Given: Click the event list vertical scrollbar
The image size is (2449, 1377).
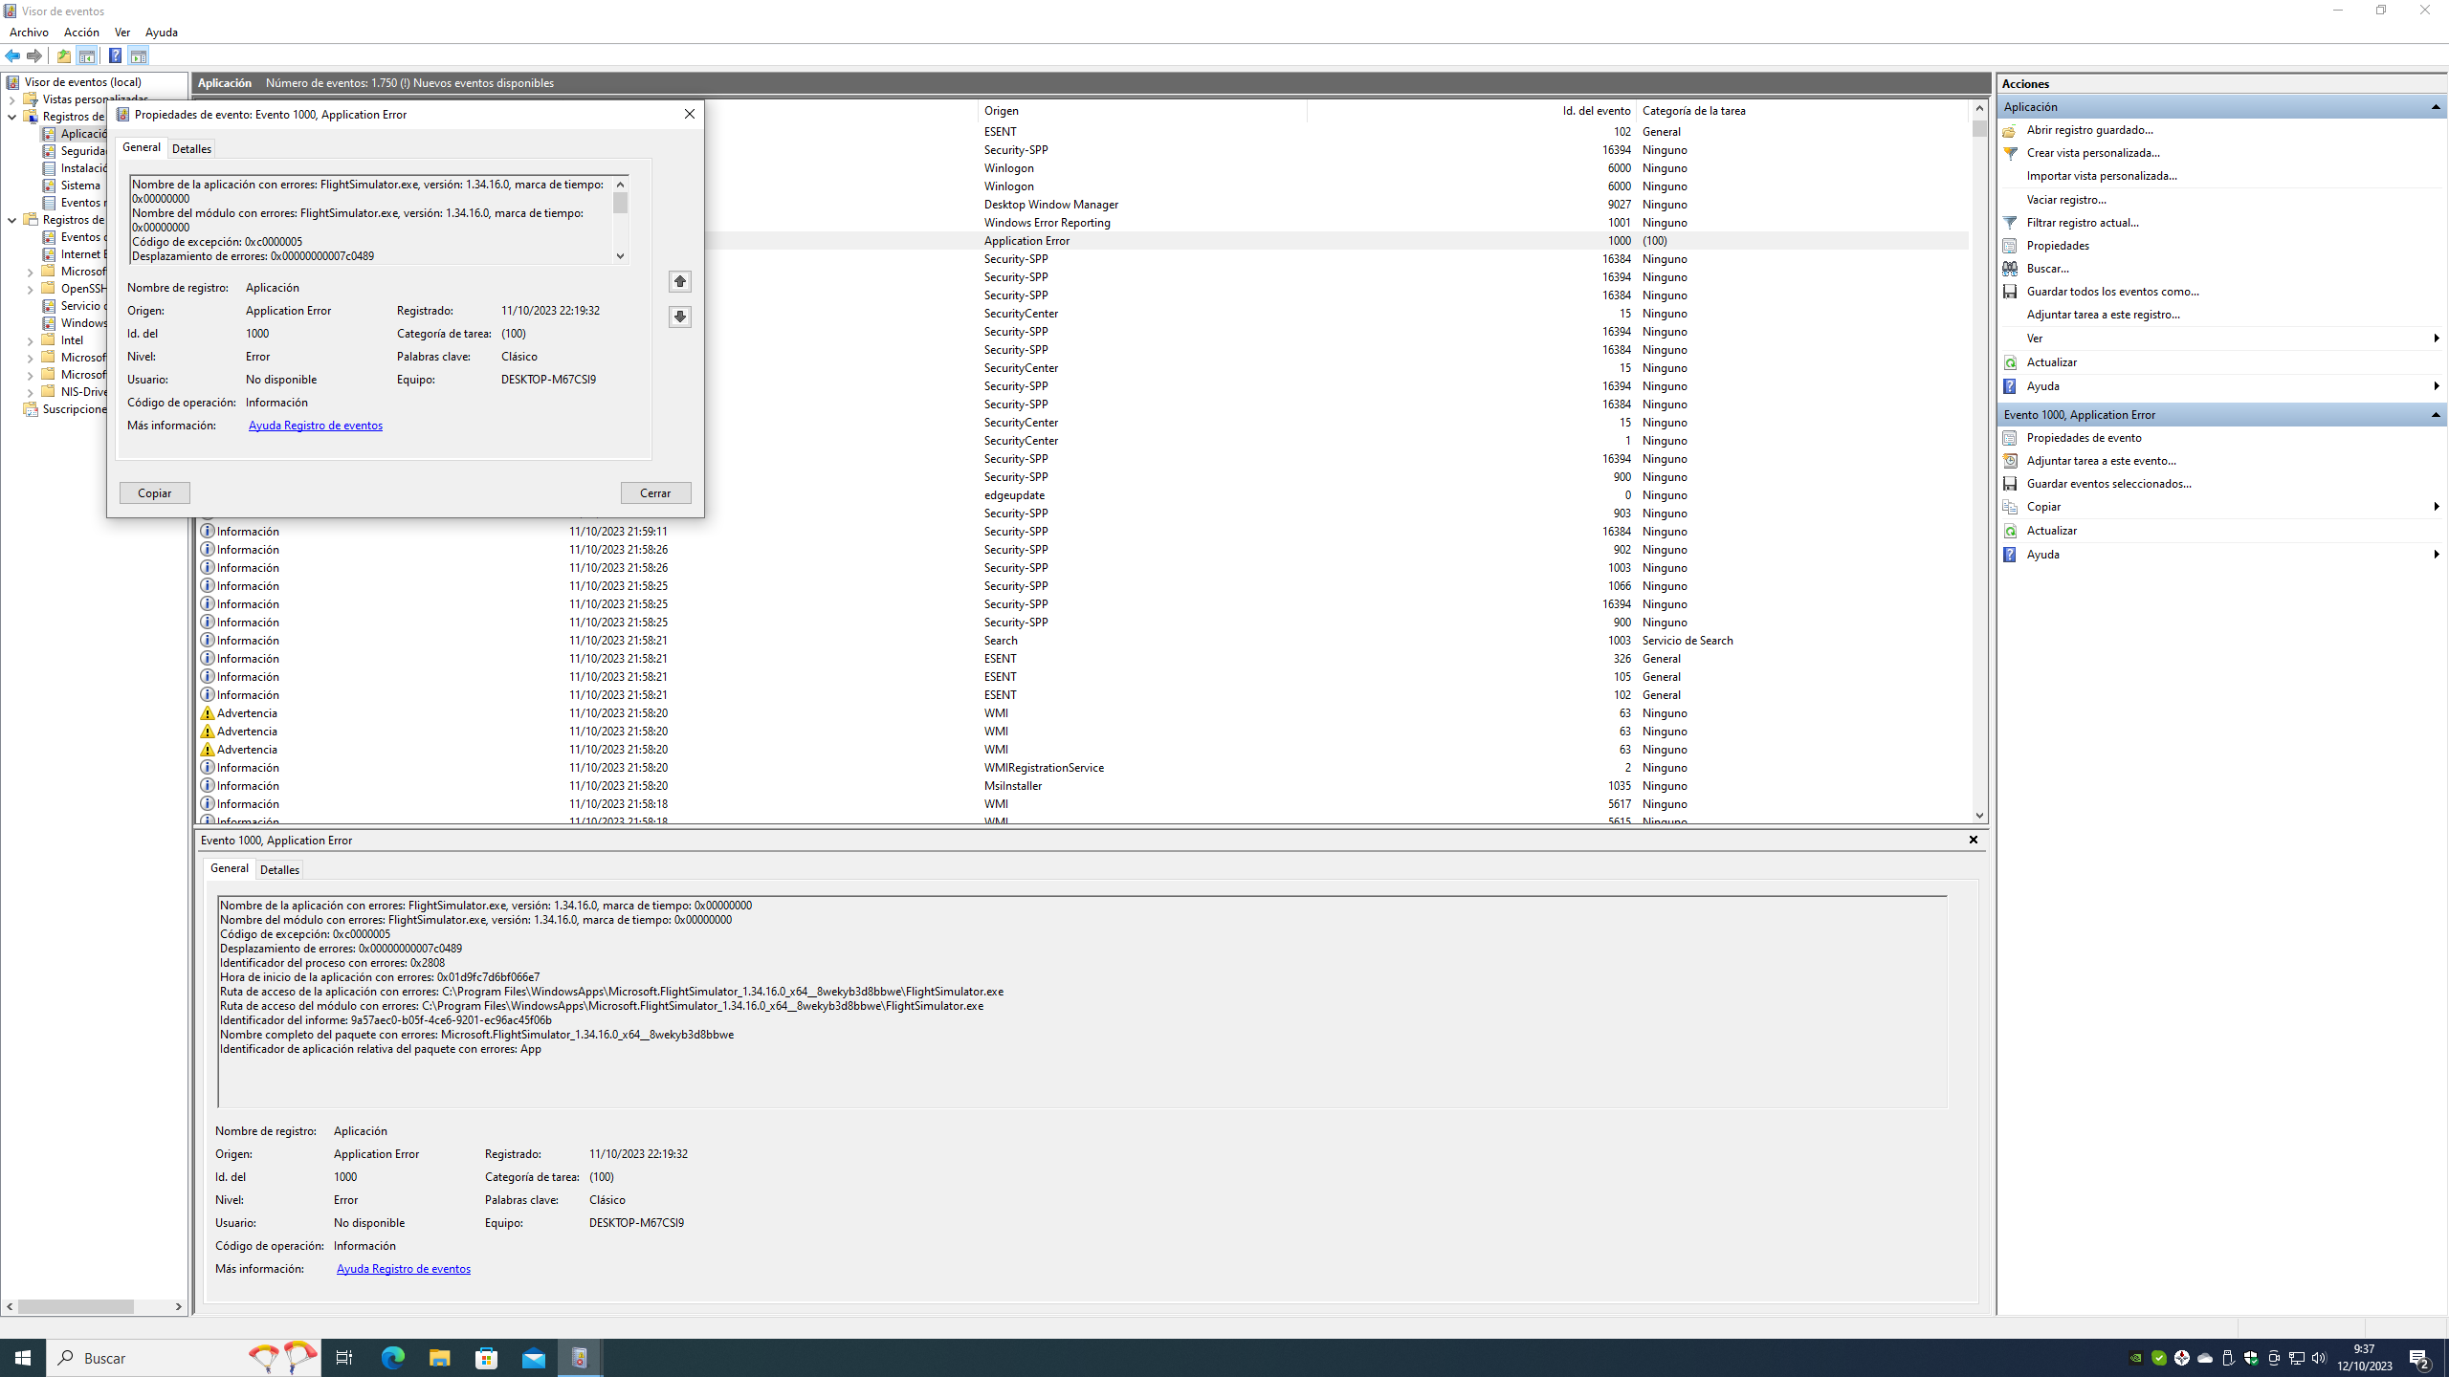Looking at the screenshot, I should tap(1979, 461).
